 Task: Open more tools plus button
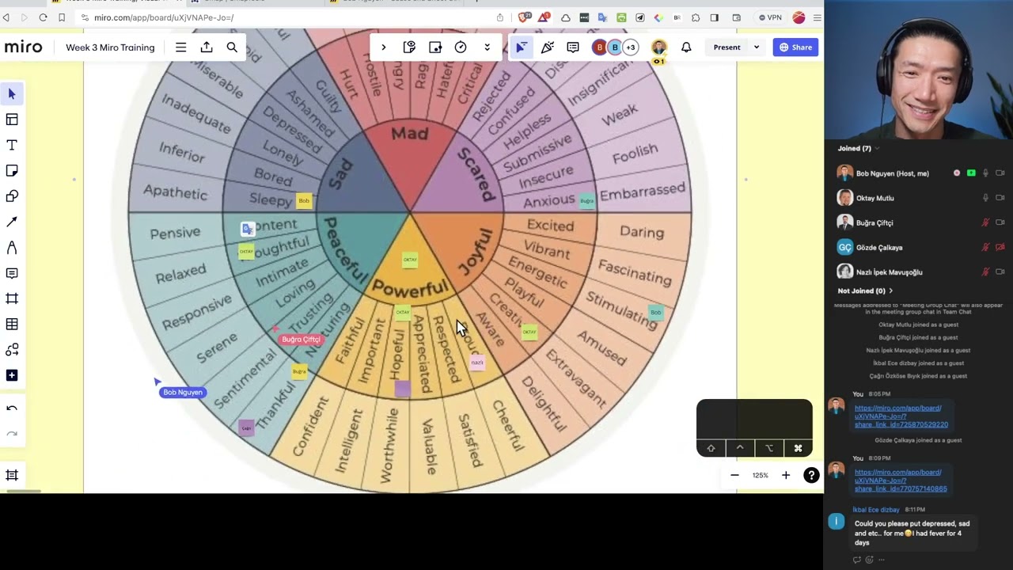click(x=12, y=375)
